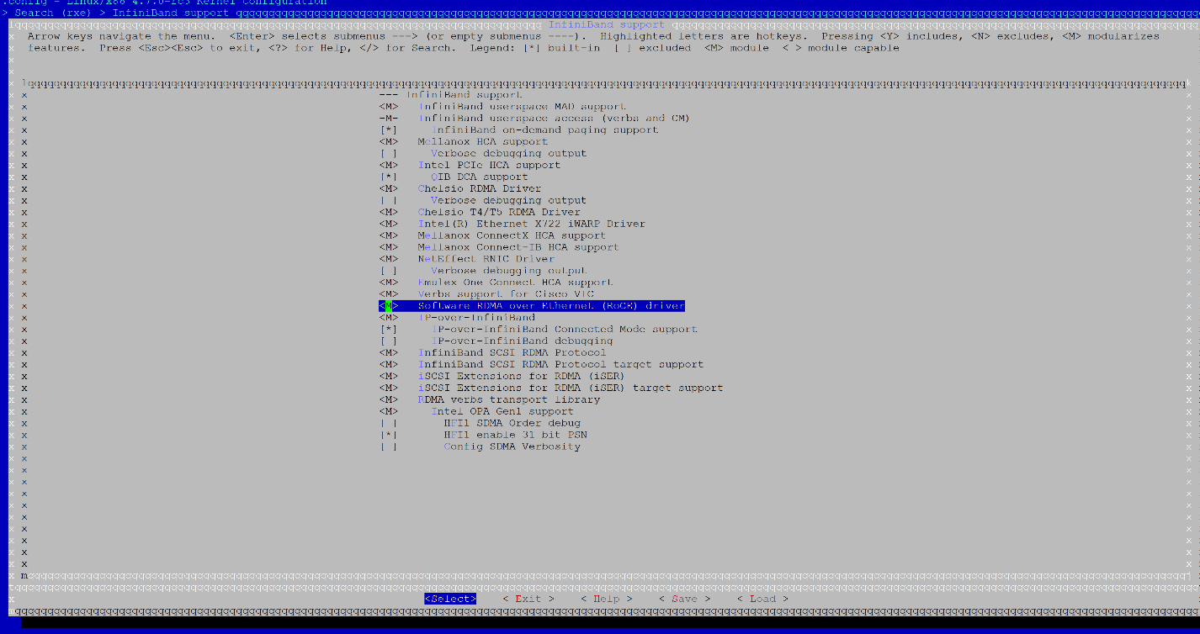
Task: Activate the <Select> button
Action: click(x=450, y=600)
